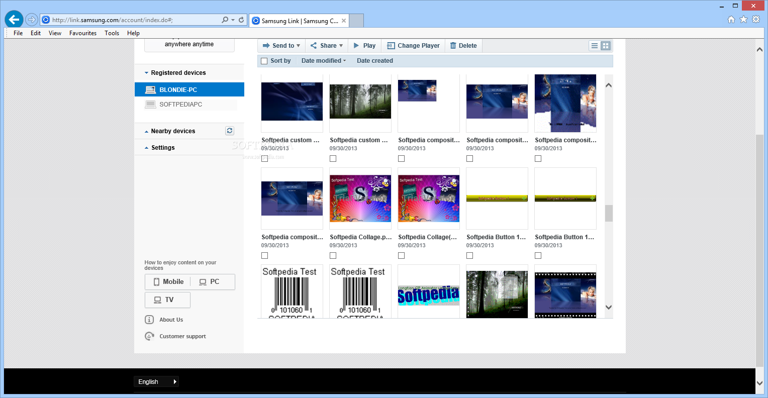The image size is (768, 398).
Task: Check the forest Softpedia custom item's checkbox
Action: tap(333, 159)
